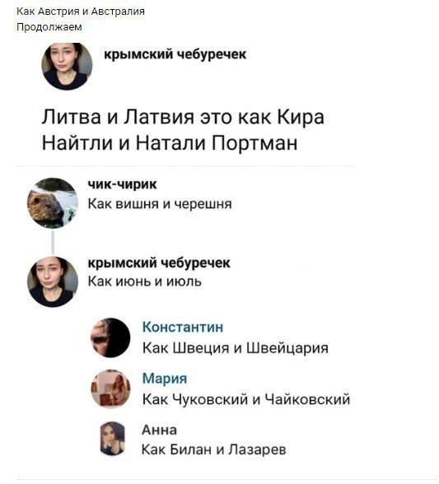The height and width of the screenshot is (484, 439).
Task: Open the beaver avatar of чик-чирик
Action: click(x=53, y=202)
